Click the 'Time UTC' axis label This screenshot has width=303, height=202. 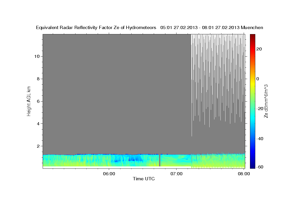pos(144,179)
